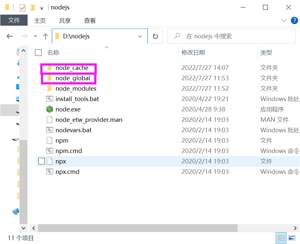The width and height of the screenshot is (300, 244).
Task: Click the Properties quick access icon in title bar
Action: [x=23, y=8]
